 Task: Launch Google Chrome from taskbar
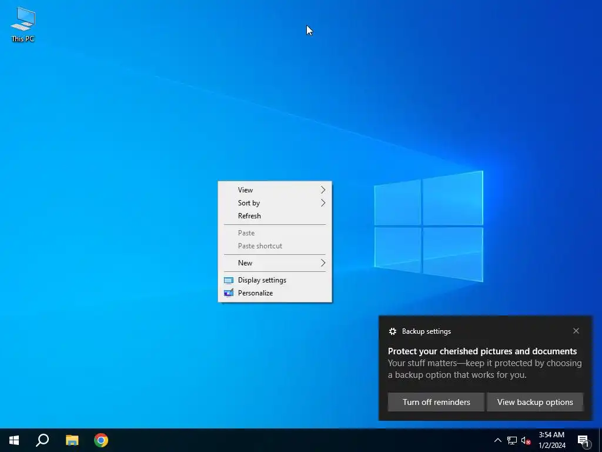[101, 440]
